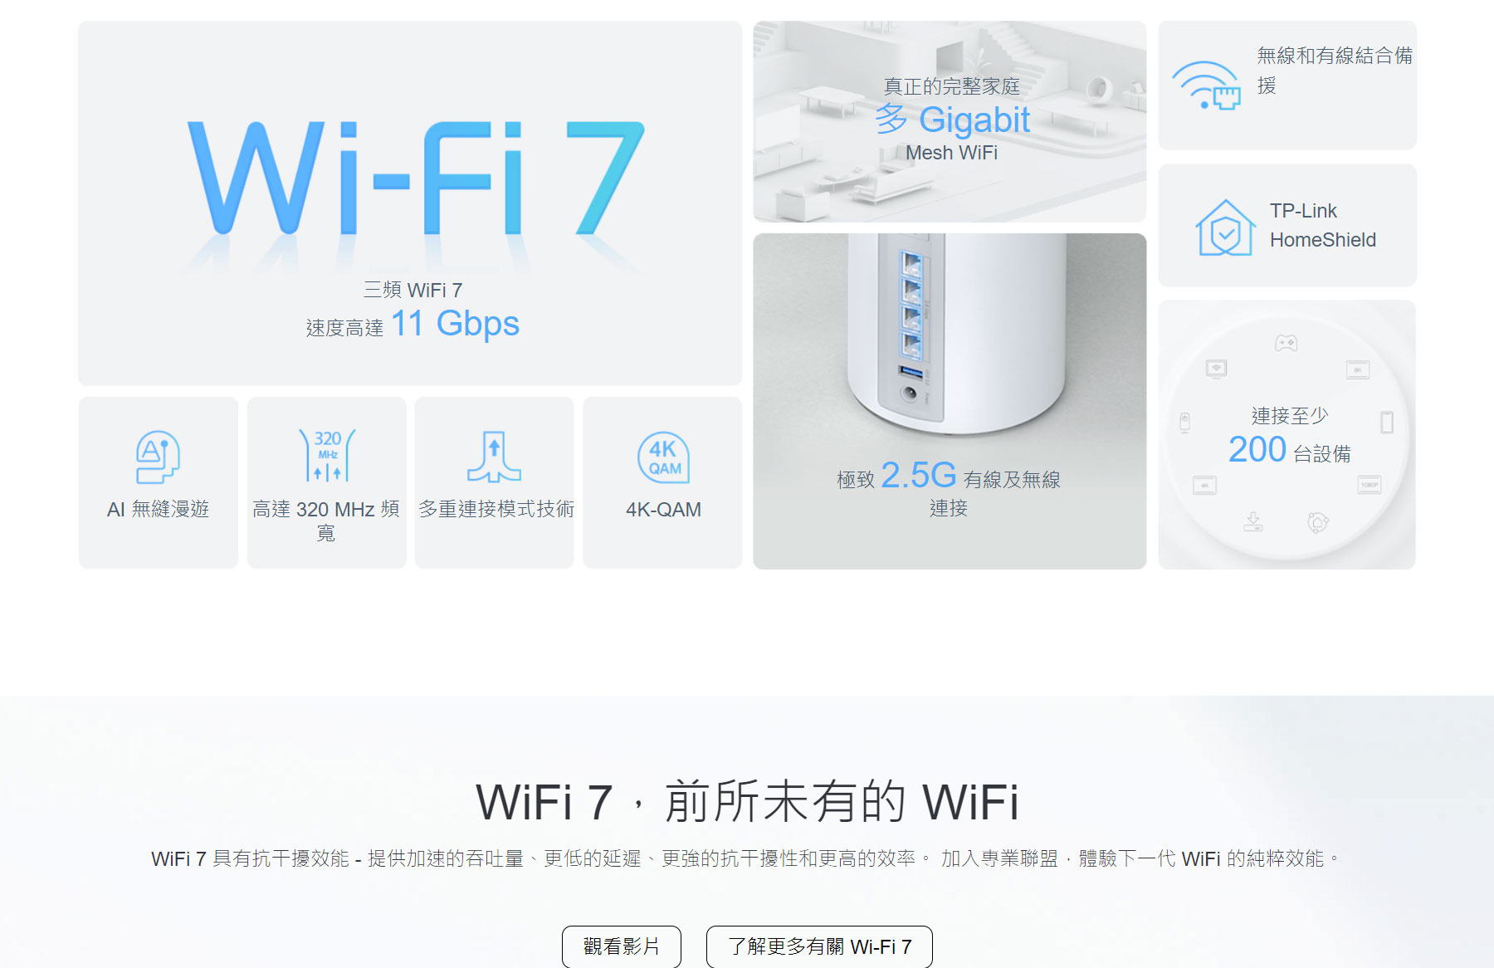Screen dimensions: 1494x968
Task: Click the WiFi 7，前所未有的 WiFi heading
Action: point(747,802)
